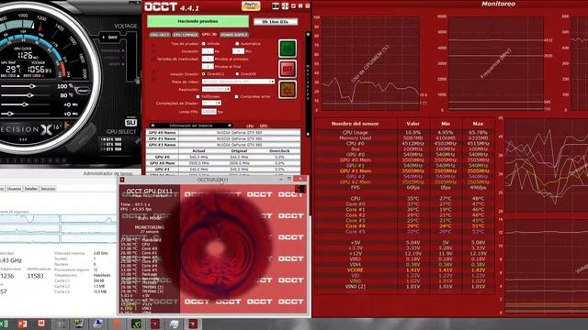588x330 pixels.
Task: Click the Duración minutes input field
Action: click(238, 51)
